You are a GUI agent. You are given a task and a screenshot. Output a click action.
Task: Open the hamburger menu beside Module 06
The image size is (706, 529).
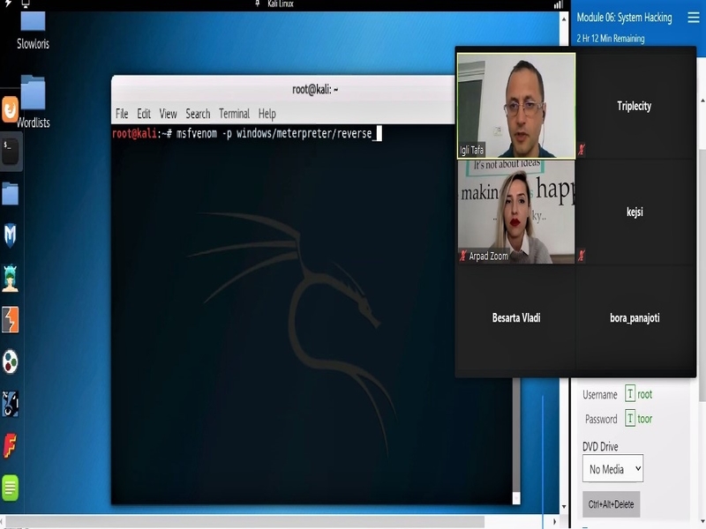coord(693,18)
